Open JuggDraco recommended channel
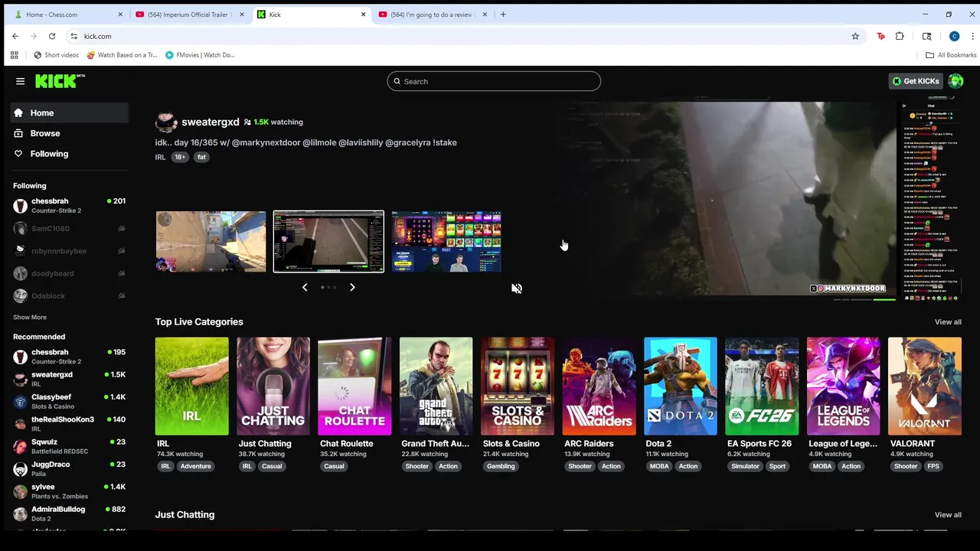Screen dimensions: 980x551 point(70,468)
